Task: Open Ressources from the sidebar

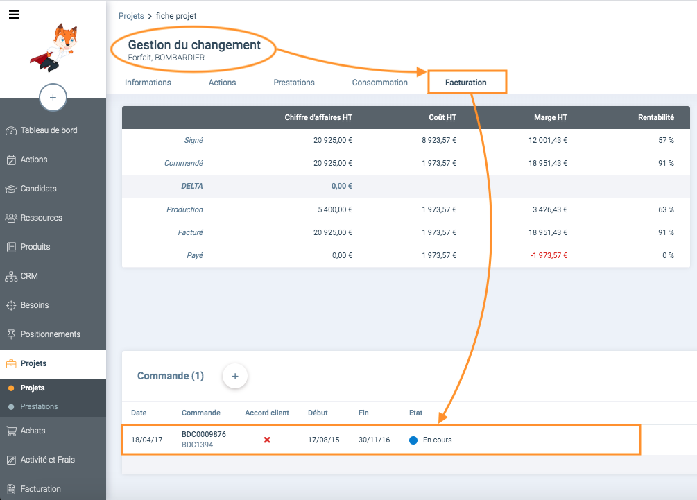Action: 41,218
